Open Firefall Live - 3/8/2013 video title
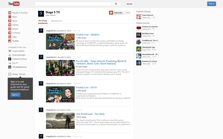Viewport: 223px width, 139px height. pyautogui.click(x=88, y=35)
